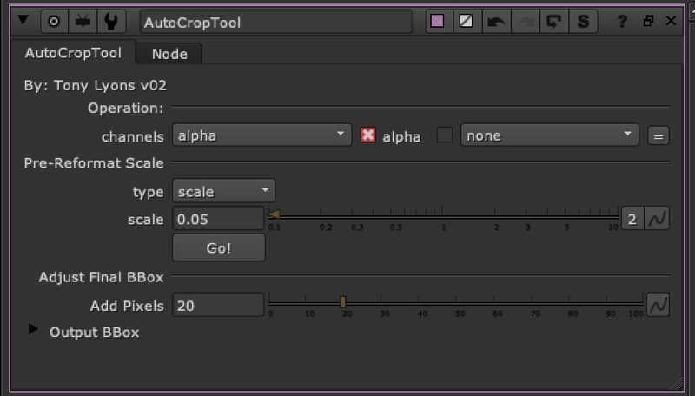Open the scale animation curve menu

(x=657, y=218)
